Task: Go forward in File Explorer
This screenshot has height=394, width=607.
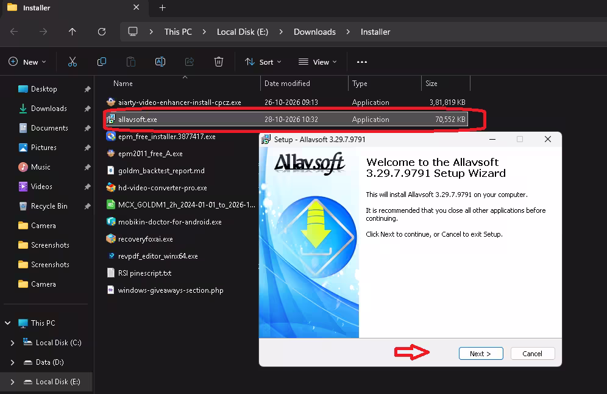Action: 43,32
